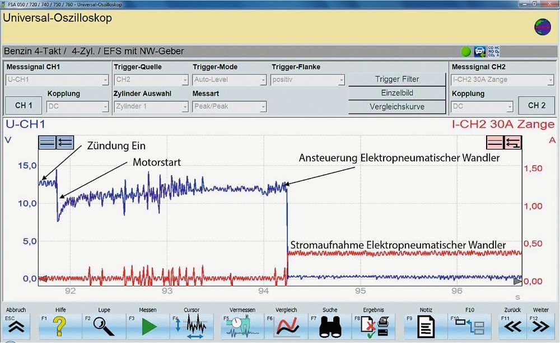This screenshot has width=560, height=343.
Task: Open the Notiz document icon
Action: pyautogui.click(x=426, y=326)
